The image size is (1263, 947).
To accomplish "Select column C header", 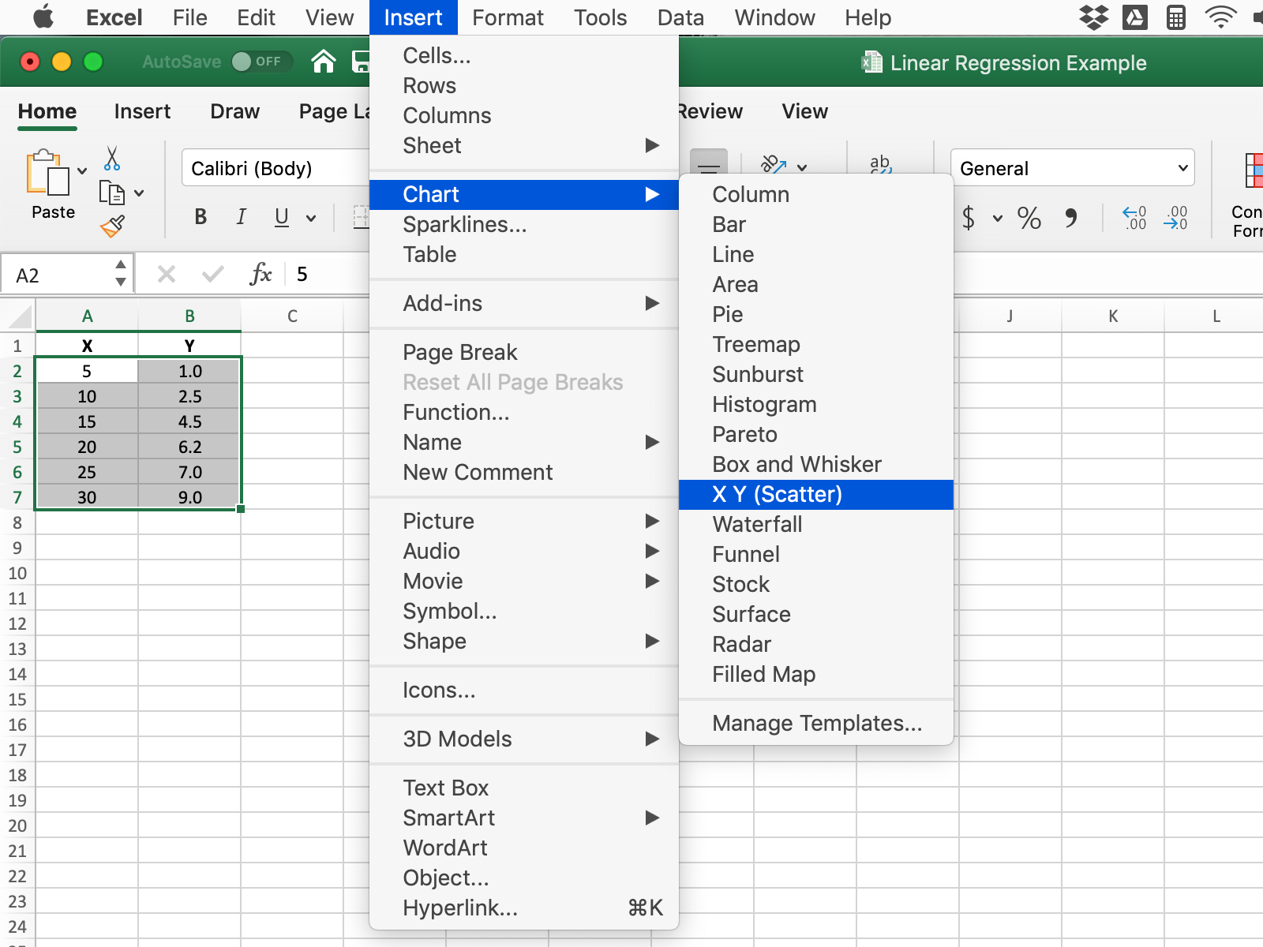I will (x=292, y=316).
